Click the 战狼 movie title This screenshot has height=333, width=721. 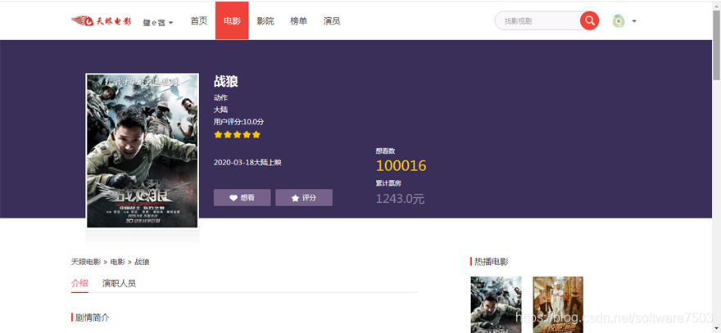point(226,82)
